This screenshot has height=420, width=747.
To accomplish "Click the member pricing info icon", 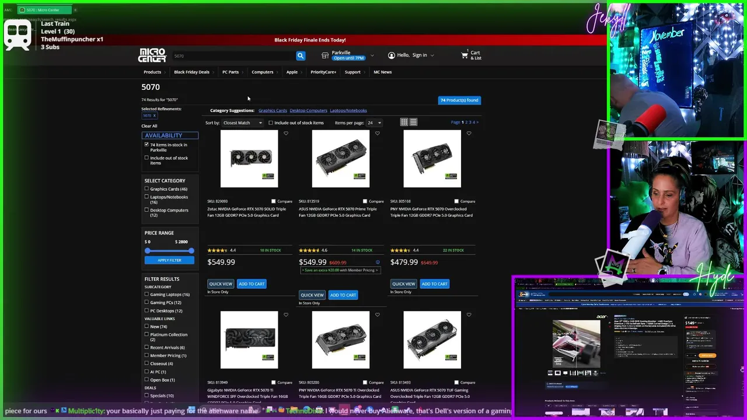I will tap(378, 262).
